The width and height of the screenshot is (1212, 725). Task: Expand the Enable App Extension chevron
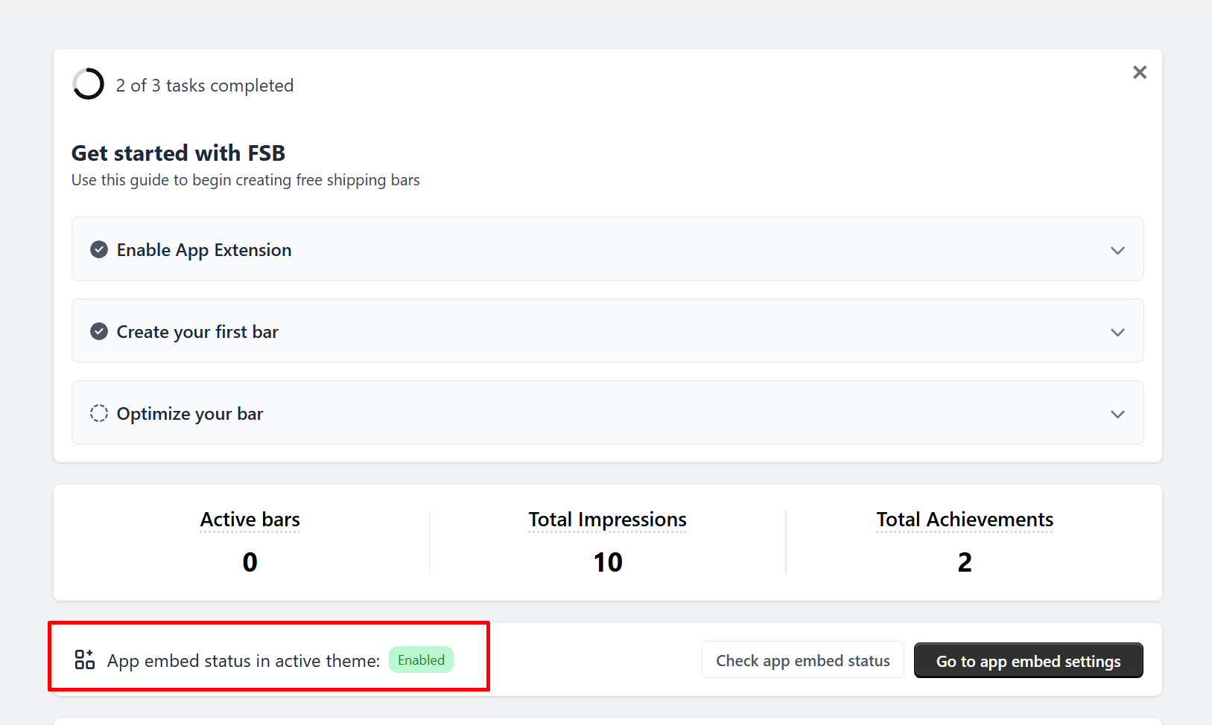click(x=1117, y=250)
